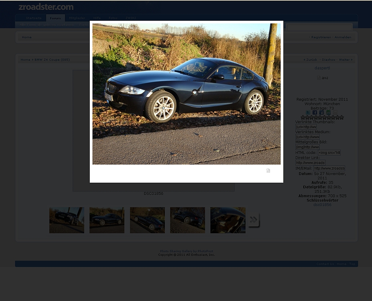Click the Diashow link
Screen dimensions: 372x301
pos(328,60)
